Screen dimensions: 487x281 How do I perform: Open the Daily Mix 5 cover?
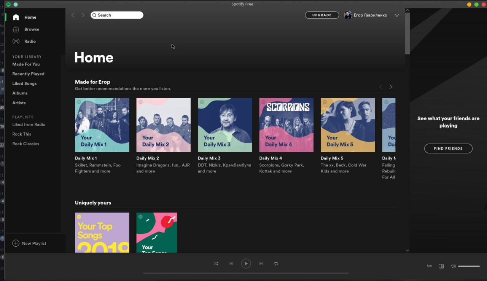pos(348,125)
